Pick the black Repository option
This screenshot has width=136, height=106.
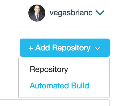[x=49, y=69]
